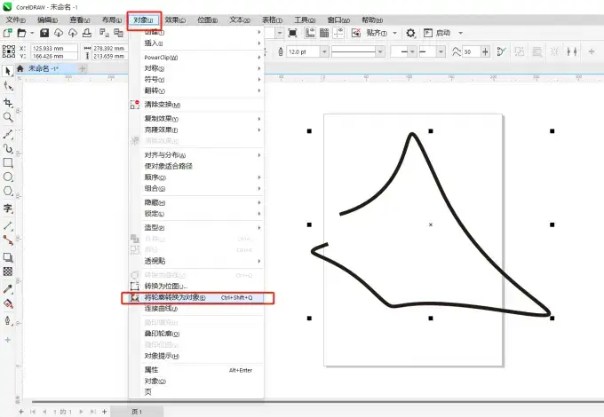
Task: Open the 文件 menu
Action: (15, 20)
